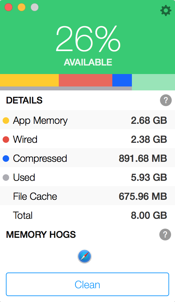The image size is (175, 302).
Task: Click the 675.96 MB value
Action: [x=143, y=197]
